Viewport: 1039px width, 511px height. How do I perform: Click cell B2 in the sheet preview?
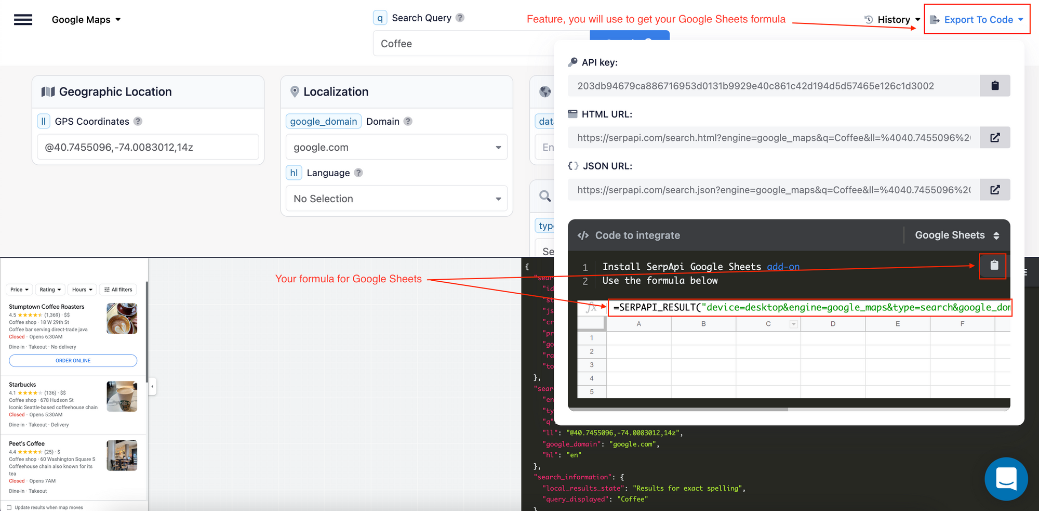click(x=703, y=351)
